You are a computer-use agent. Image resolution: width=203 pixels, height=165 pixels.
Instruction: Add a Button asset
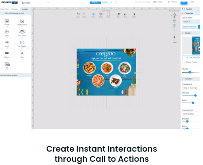[7, 55]
